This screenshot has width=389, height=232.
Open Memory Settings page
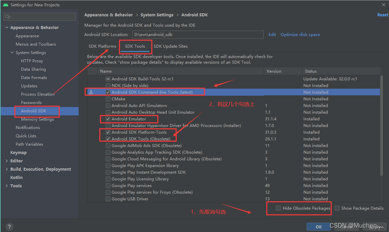(37, 119)
